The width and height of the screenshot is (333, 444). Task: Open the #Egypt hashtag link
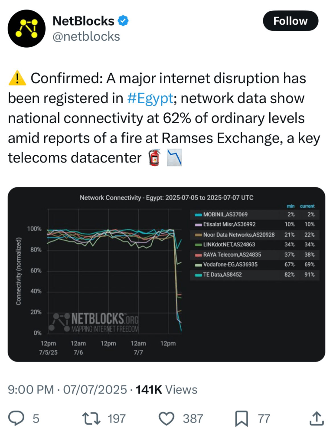click(150, 98)
